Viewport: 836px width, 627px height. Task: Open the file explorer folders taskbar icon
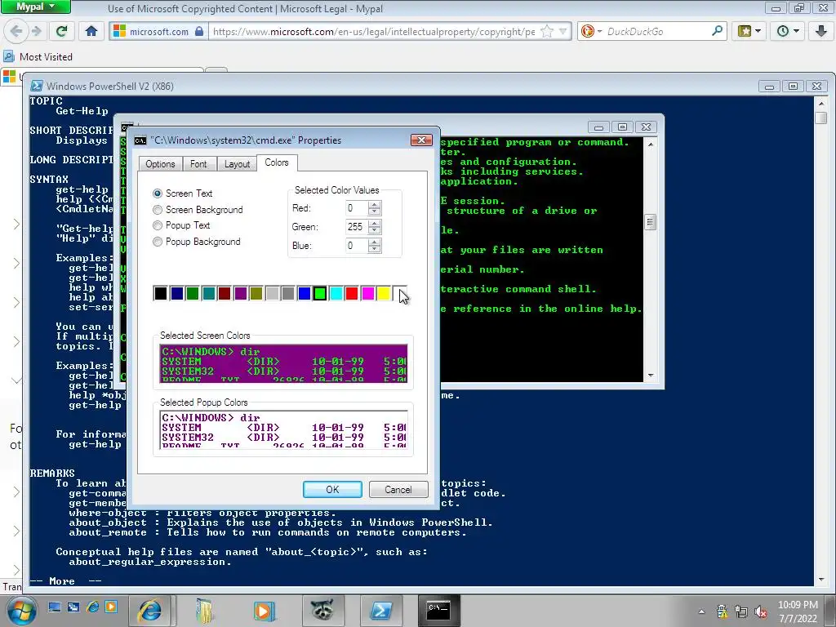point(205,611)
